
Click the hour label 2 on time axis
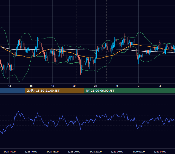pos(139,86)
